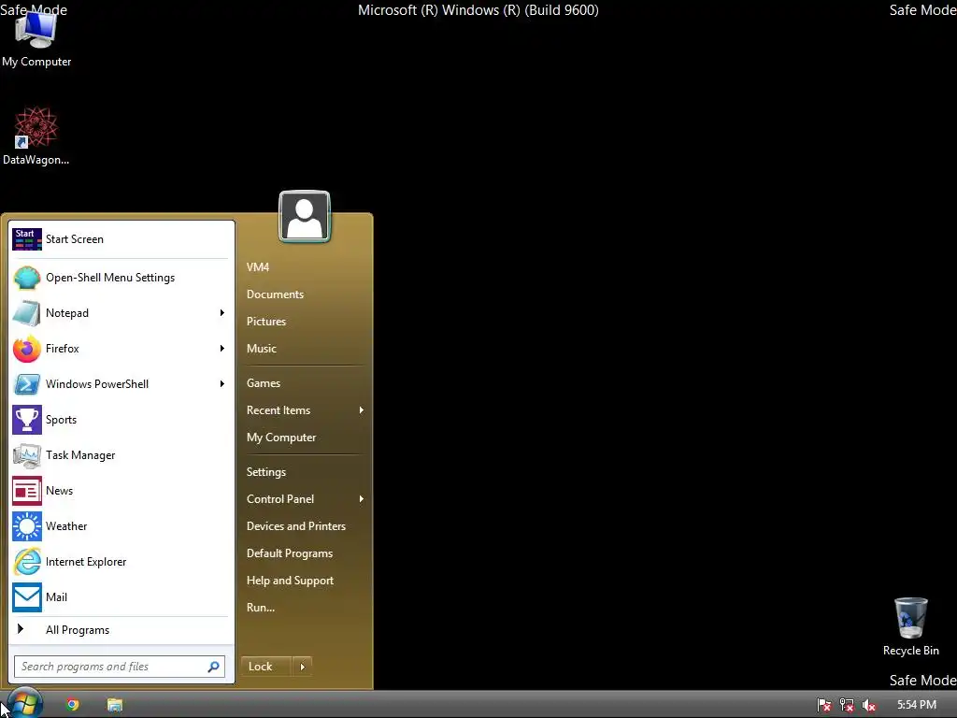Click the Task Manager label text
Viewport: 957px width, 718px height.
(80, 455)
